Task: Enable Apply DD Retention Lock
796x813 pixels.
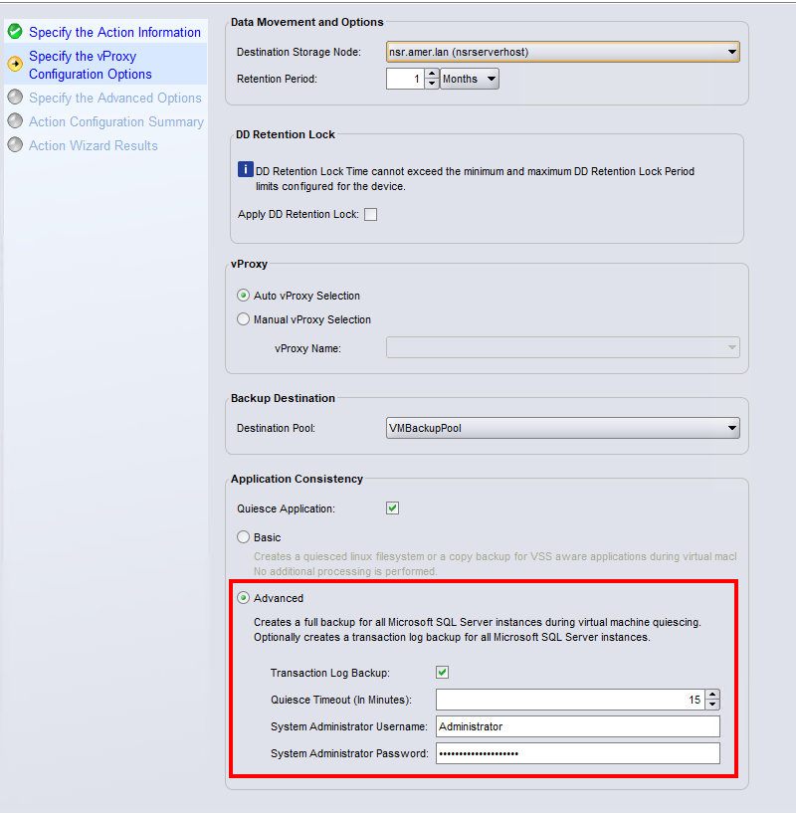Action: point(370,214)
